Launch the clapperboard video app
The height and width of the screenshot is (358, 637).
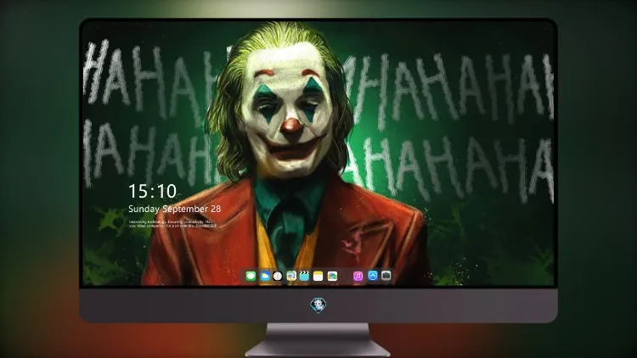[x=304, y=277]
